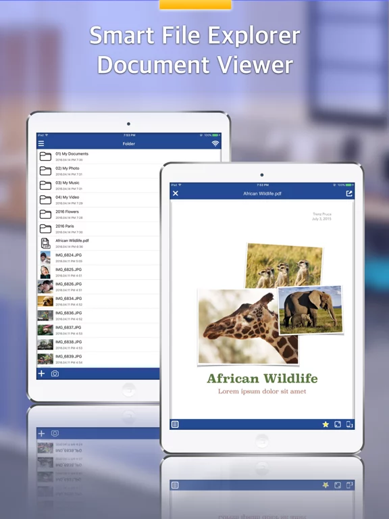389x519 pixels.
Task: Click the 'Folder' header title
Action: point(129,144)
